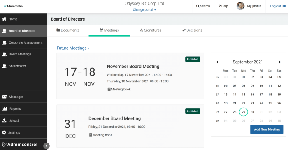Open Messages from sidebar
Image resolution: width=288 pixels, height=150 pixels.
23,97
